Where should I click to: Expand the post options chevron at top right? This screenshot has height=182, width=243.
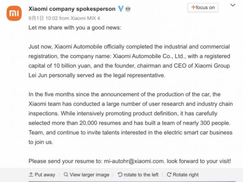coord(233,5)
